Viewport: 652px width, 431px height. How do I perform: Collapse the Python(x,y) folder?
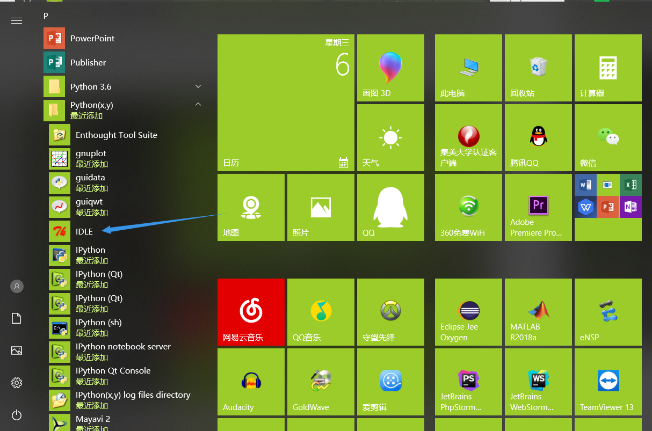[124, 110]
